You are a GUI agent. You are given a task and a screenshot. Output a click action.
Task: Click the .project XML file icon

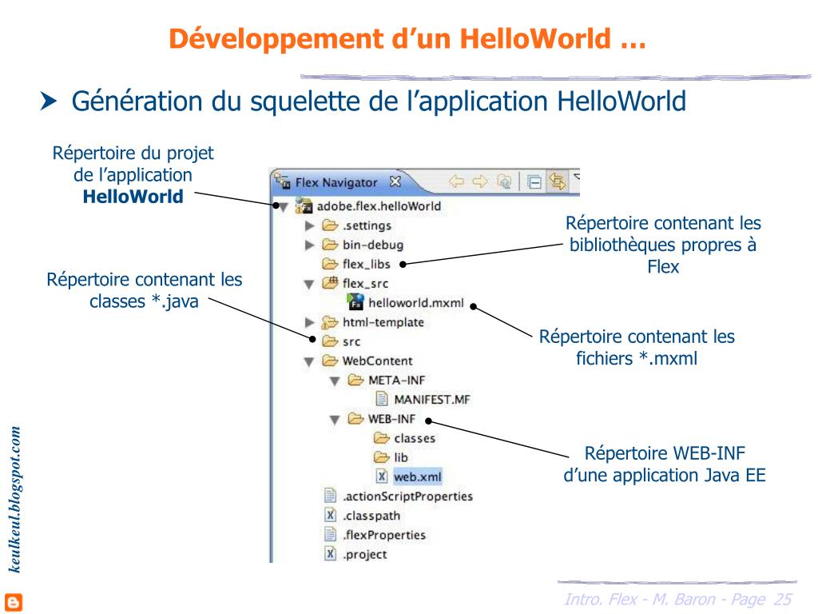coord(330,553)
